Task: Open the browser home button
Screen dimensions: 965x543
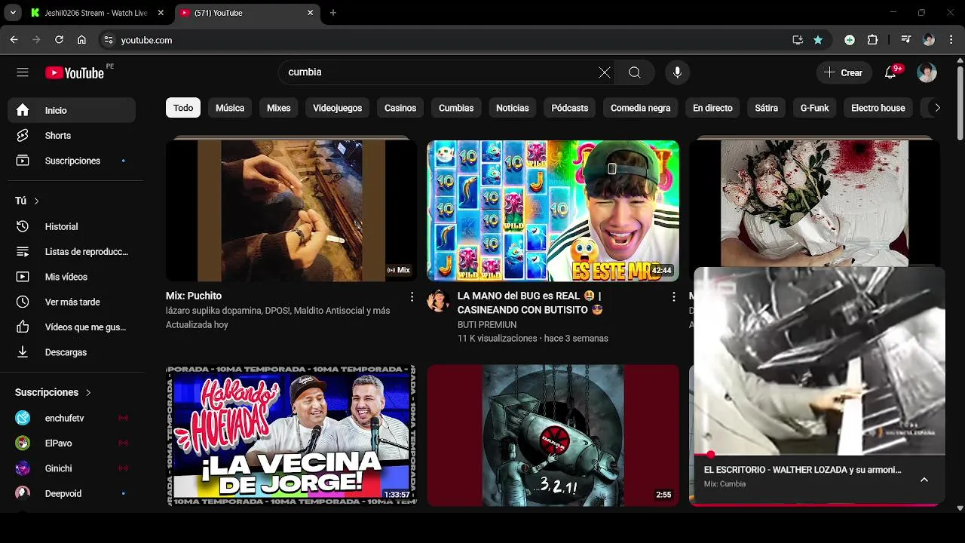Action: [x=81, y=40]
